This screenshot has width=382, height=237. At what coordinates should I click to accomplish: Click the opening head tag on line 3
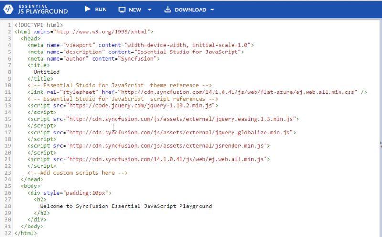31,38
